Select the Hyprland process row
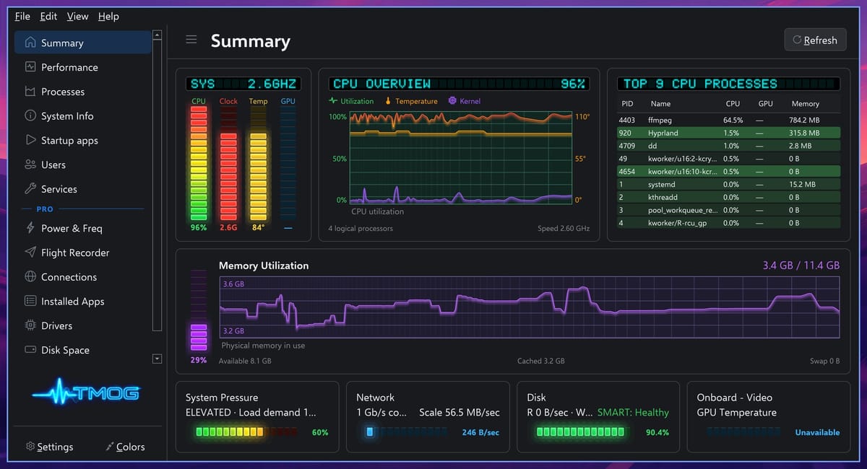 click(728, 133)
